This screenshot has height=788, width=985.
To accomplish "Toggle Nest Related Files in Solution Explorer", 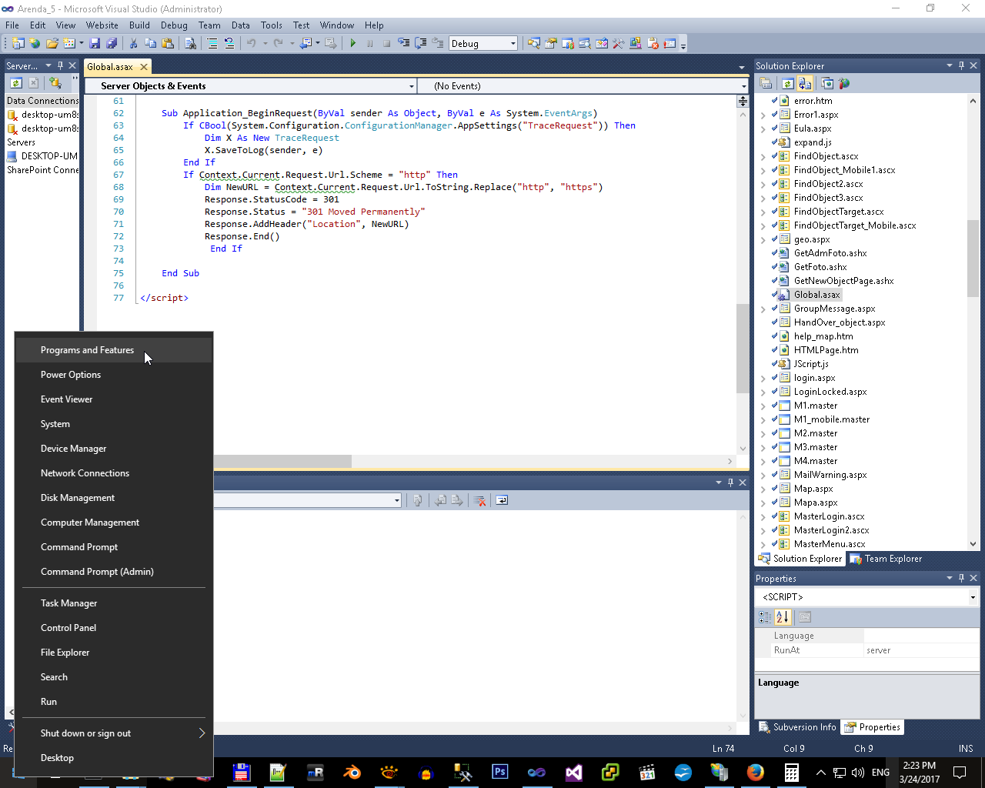I will (805, 84).
